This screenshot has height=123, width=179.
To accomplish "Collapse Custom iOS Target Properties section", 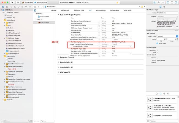I will click(59, 15).
